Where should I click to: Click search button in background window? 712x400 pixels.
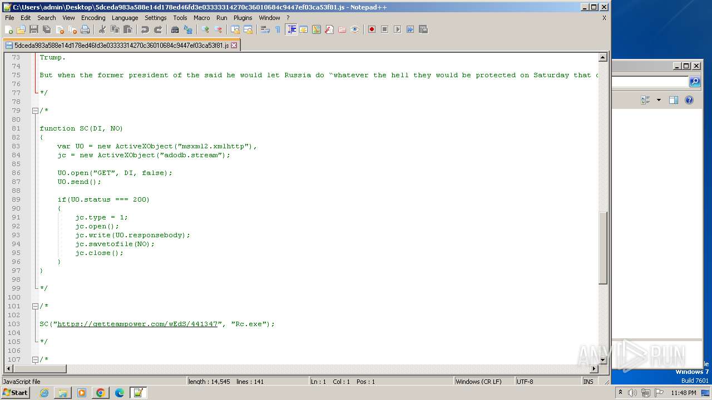pos(695,82)
